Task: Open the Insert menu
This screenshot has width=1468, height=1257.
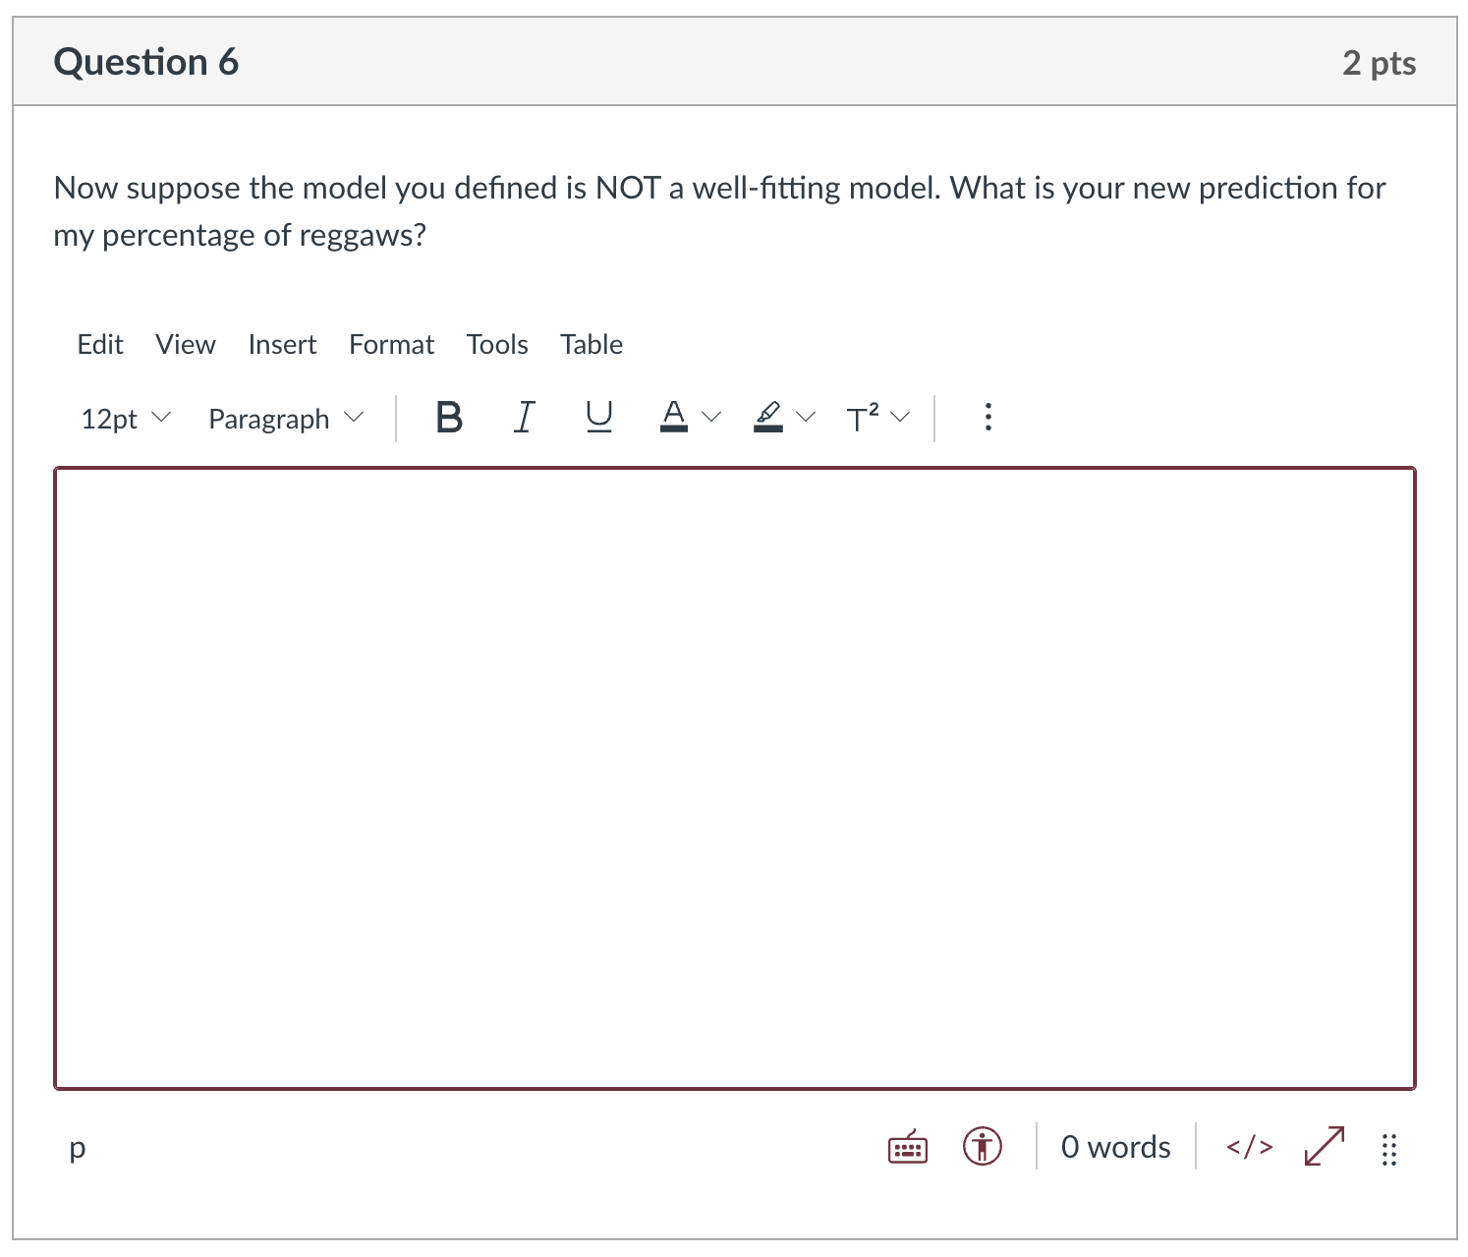Action: [x=282, y=344]
